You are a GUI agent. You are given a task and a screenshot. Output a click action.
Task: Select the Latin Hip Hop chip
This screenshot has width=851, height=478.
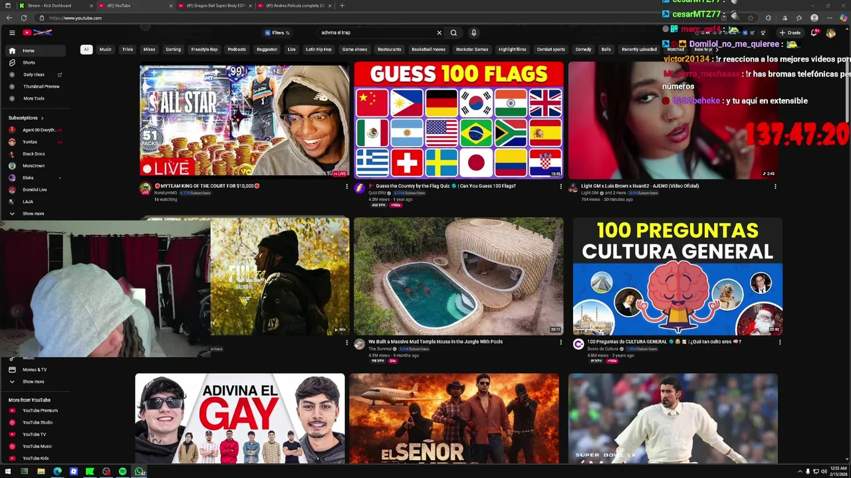pos(318,49)
